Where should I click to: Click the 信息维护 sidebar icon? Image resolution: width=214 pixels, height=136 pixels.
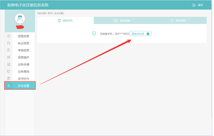click(9, 57)
